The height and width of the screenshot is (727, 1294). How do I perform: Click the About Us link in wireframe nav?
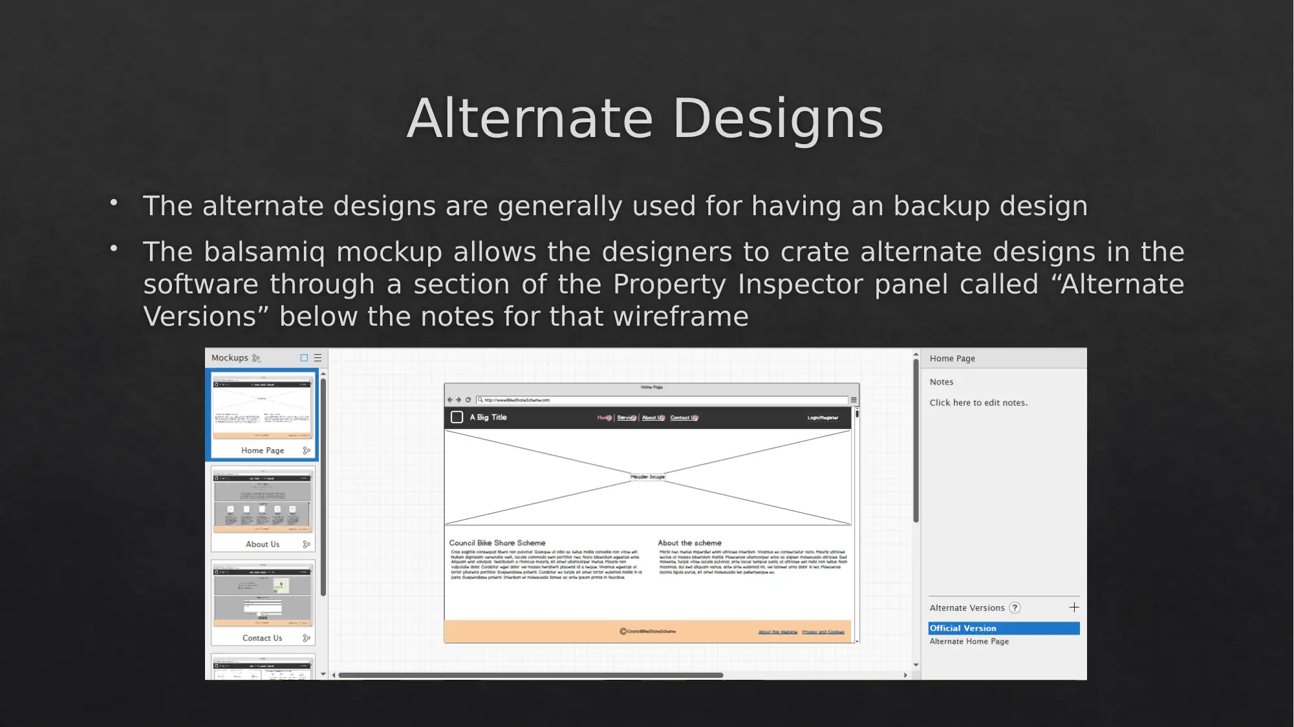pyautogui.click(x=653, y=417)
